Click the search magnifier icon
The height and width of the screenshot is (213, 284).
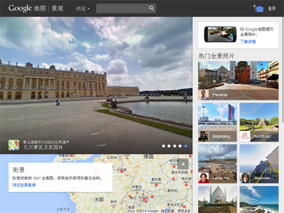pos(151,8)
